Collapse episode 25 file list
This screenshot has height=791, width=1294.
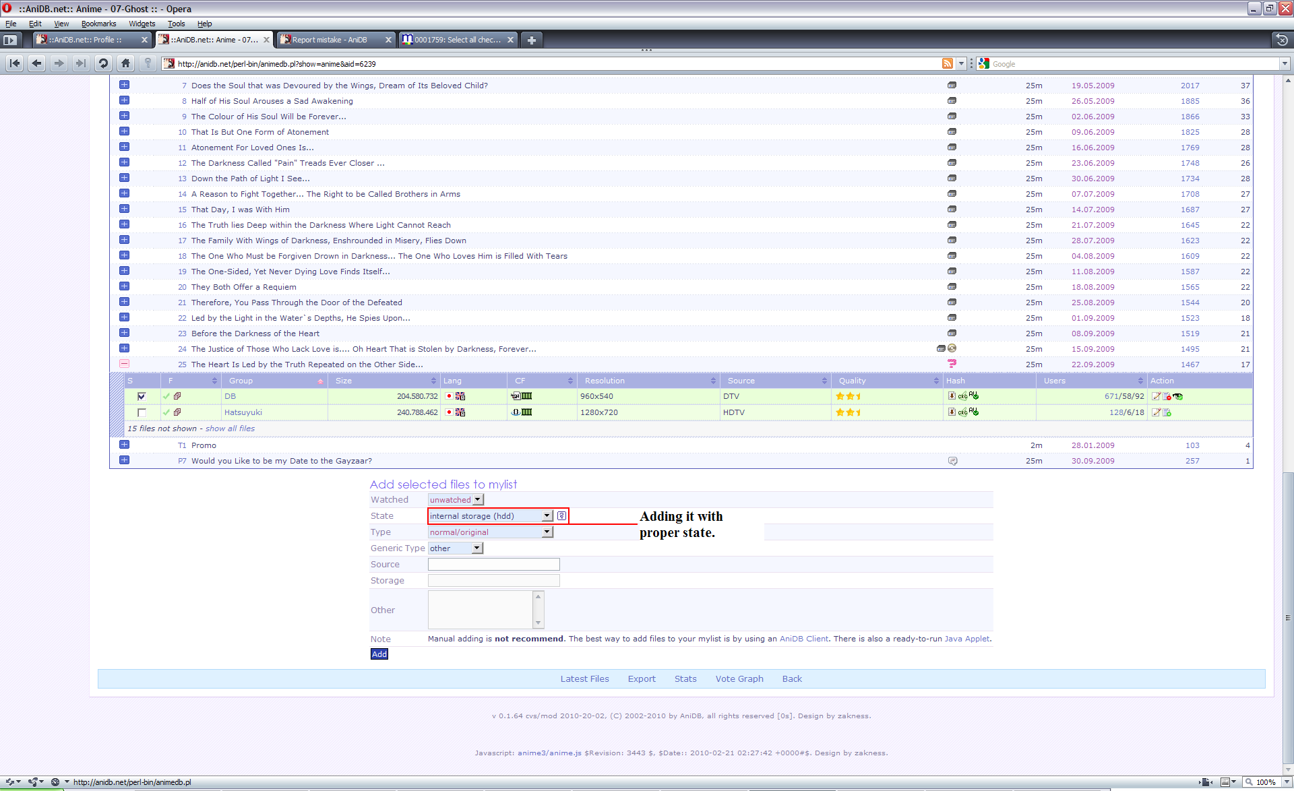124,364
